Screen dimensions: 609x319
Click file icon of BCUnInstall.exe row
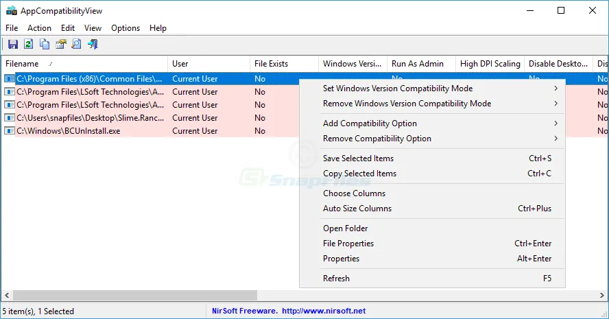tap(10, 131)
